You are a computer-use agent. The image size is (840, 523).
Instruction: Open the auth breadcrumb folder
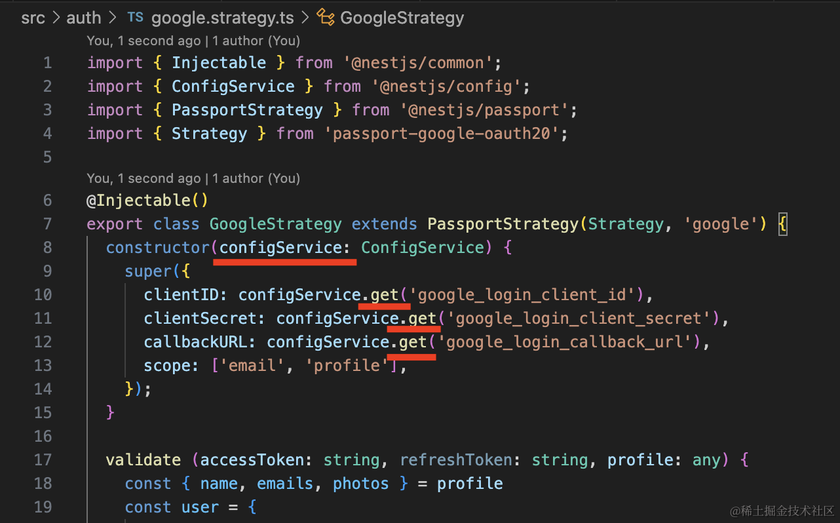[x=84, y=18]
